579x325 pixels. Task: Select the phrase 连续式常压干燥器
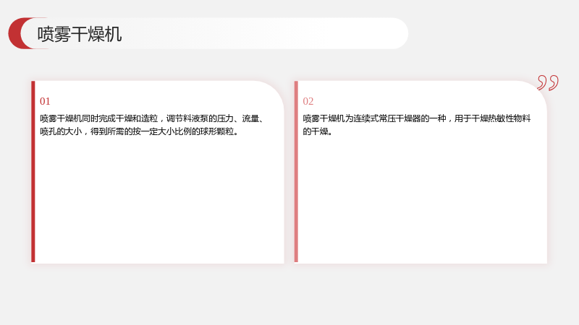(x=387, y=118)
